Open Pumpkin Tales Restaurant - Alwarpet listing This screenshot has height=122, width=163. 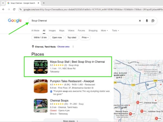pyautogui.click(x=72, y=81)
